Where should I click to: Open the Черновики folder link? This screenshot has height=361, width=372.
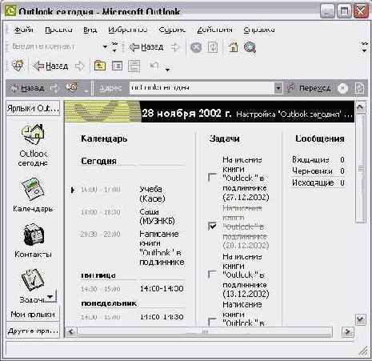312,171
